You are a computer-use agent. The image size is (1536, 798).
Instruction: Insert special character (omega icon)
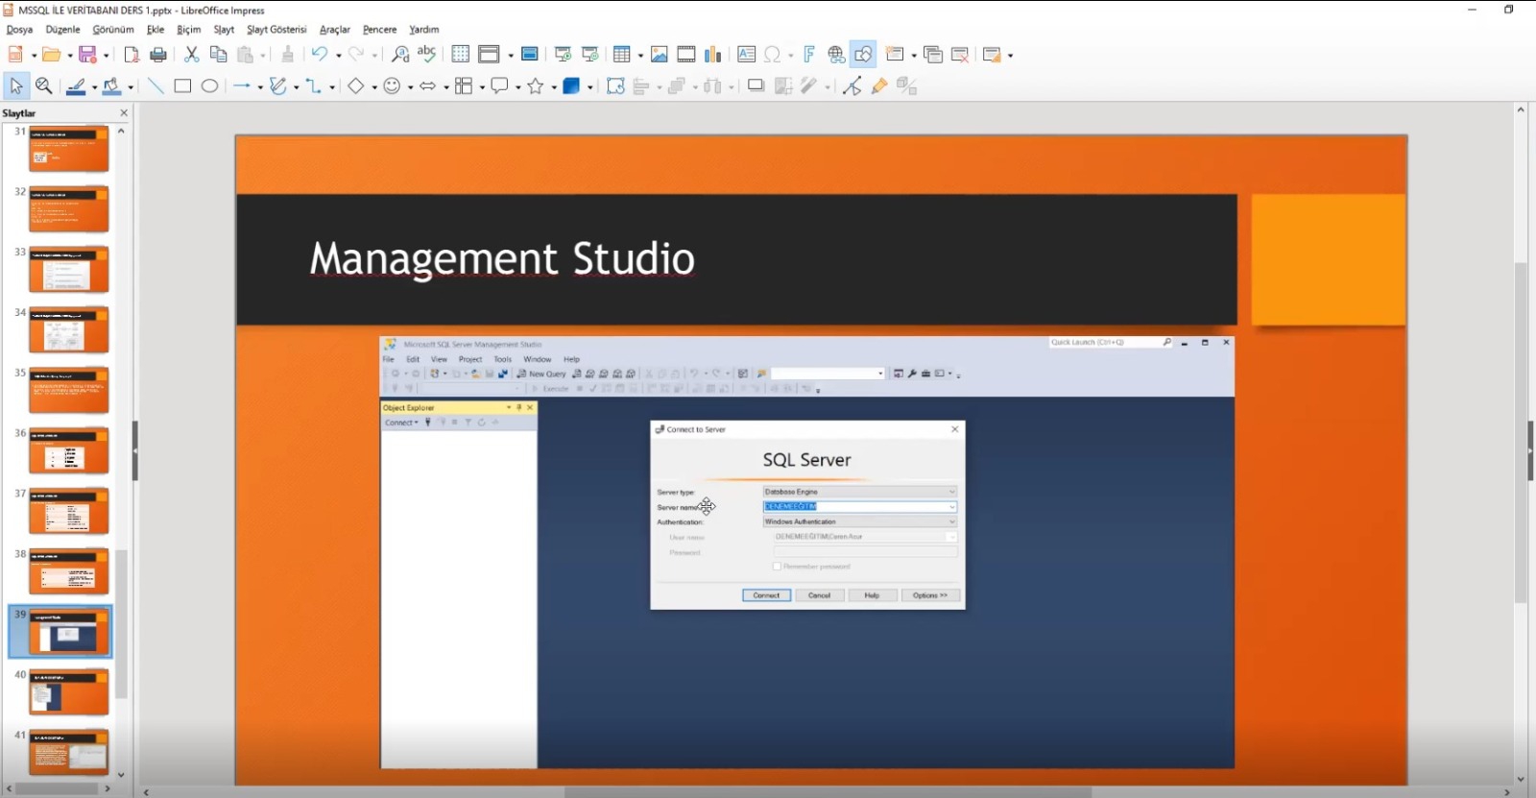(x=773, y=55)
